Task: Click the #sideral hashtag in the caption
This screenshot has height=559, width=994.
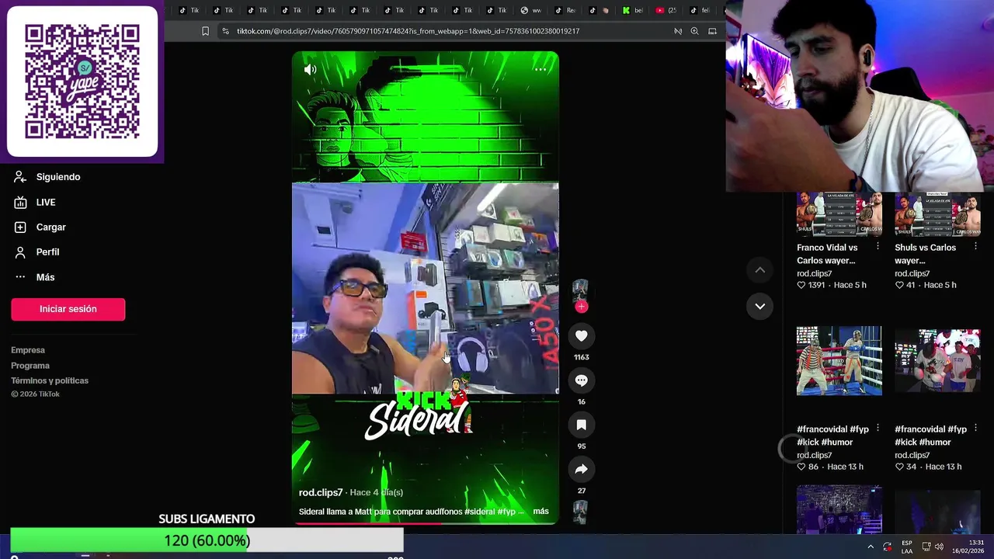Action: point(479,512)
